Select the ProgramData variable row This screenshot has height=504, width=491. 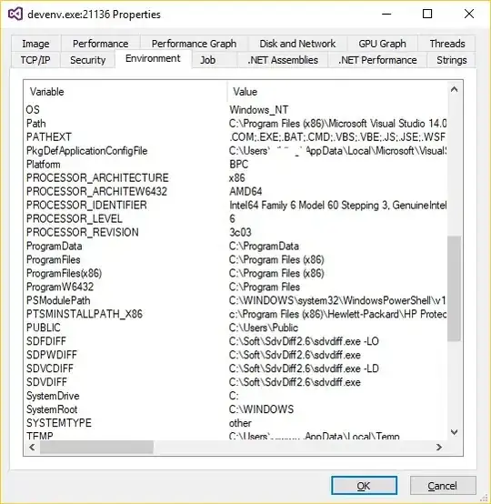[x=235, y=246]
